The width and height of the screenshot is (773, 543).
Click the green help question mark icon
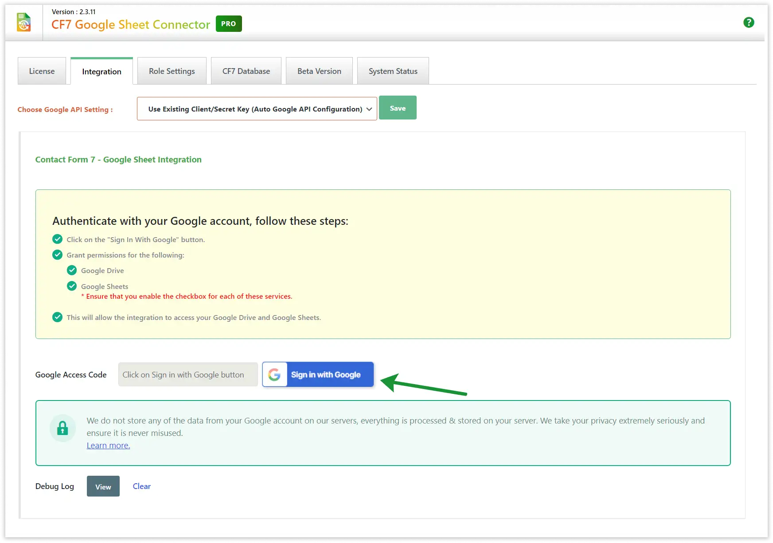(x=749, y=23)
